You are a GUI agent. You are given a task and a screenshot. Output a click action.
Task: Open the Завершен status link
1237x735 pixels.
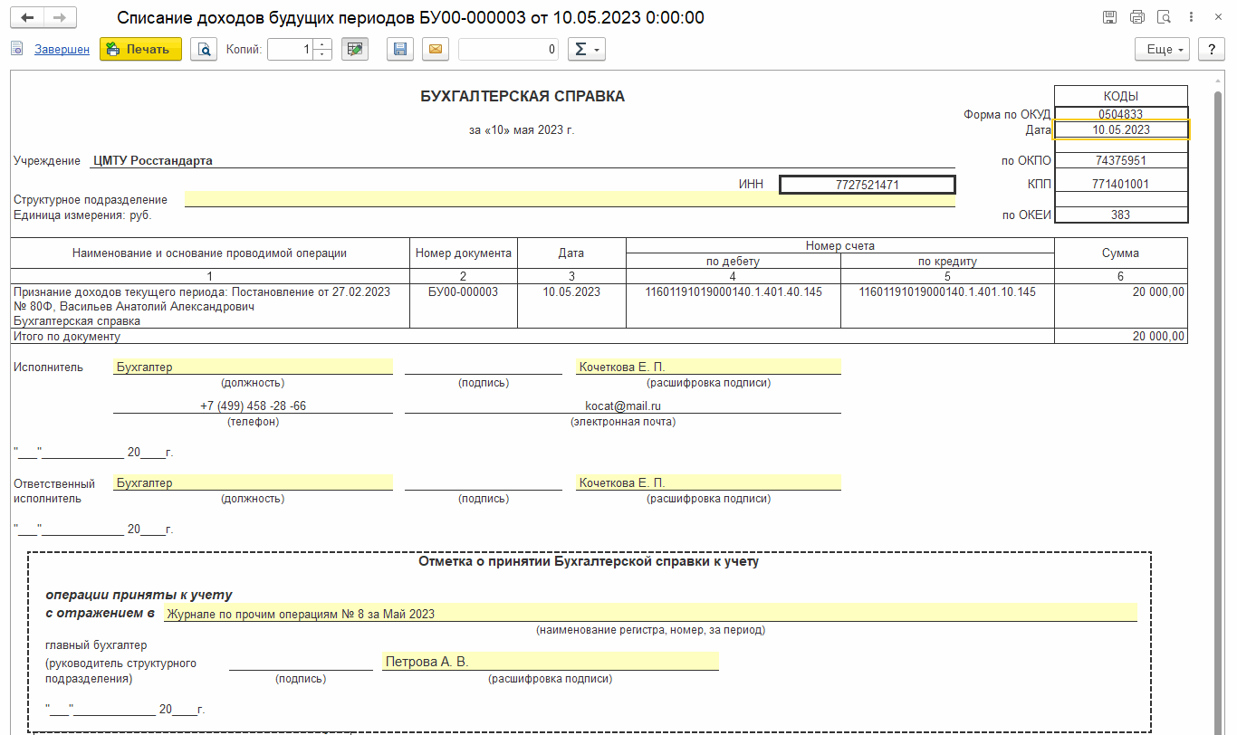pos(62,50)
